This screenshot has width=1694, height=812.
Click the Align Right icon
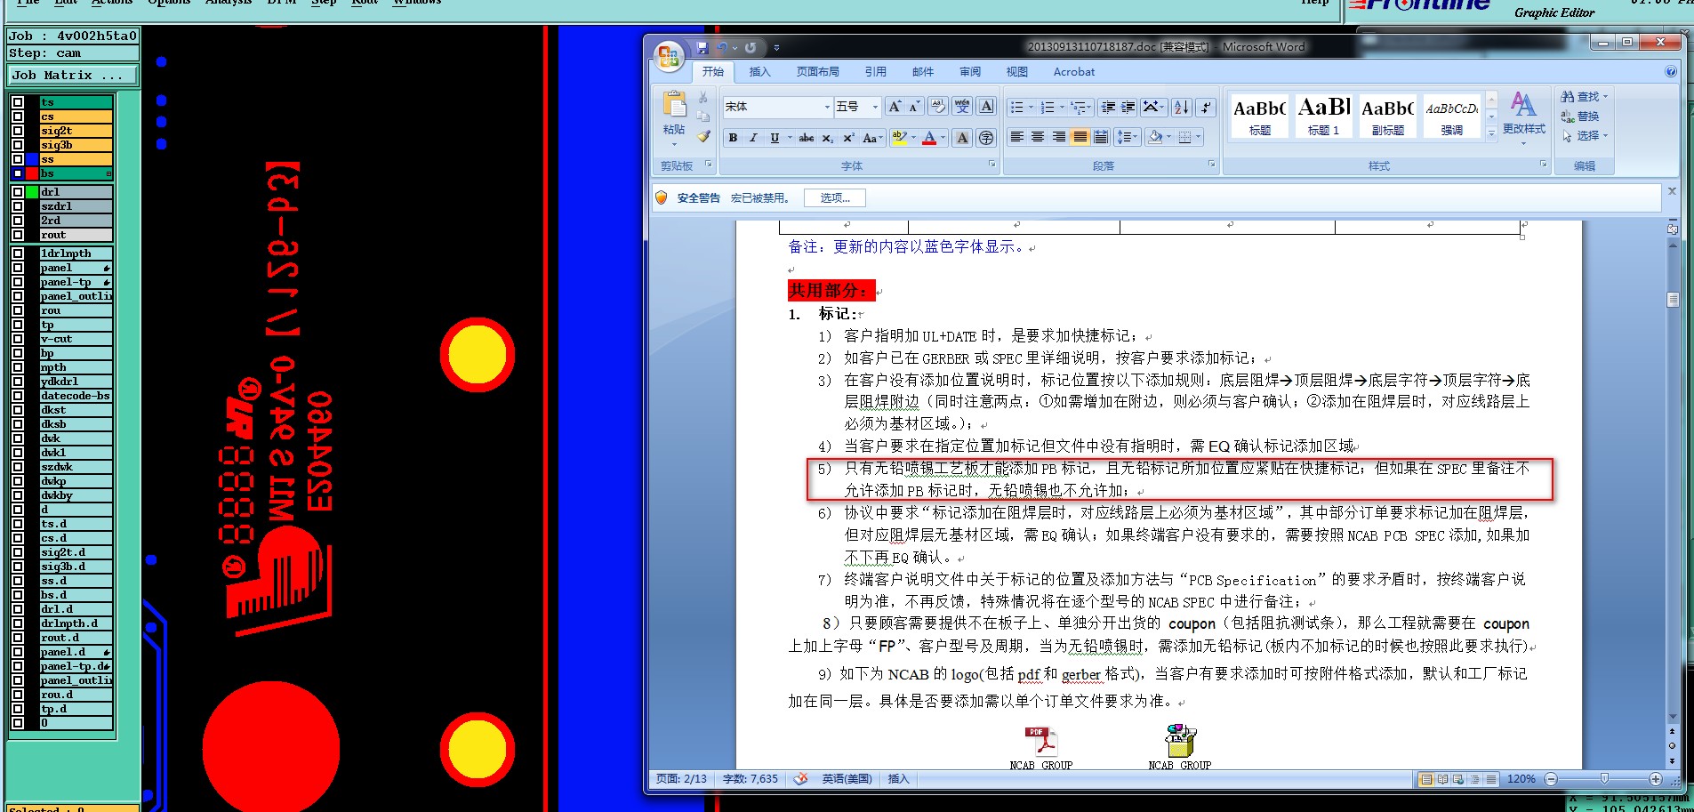click(1059, 137)
